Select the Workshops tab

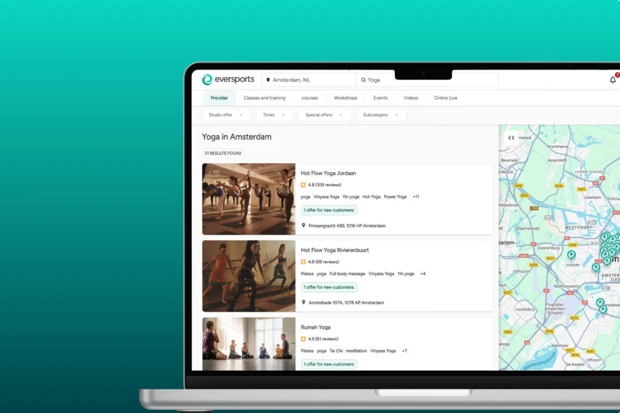(x=346, y=98)
